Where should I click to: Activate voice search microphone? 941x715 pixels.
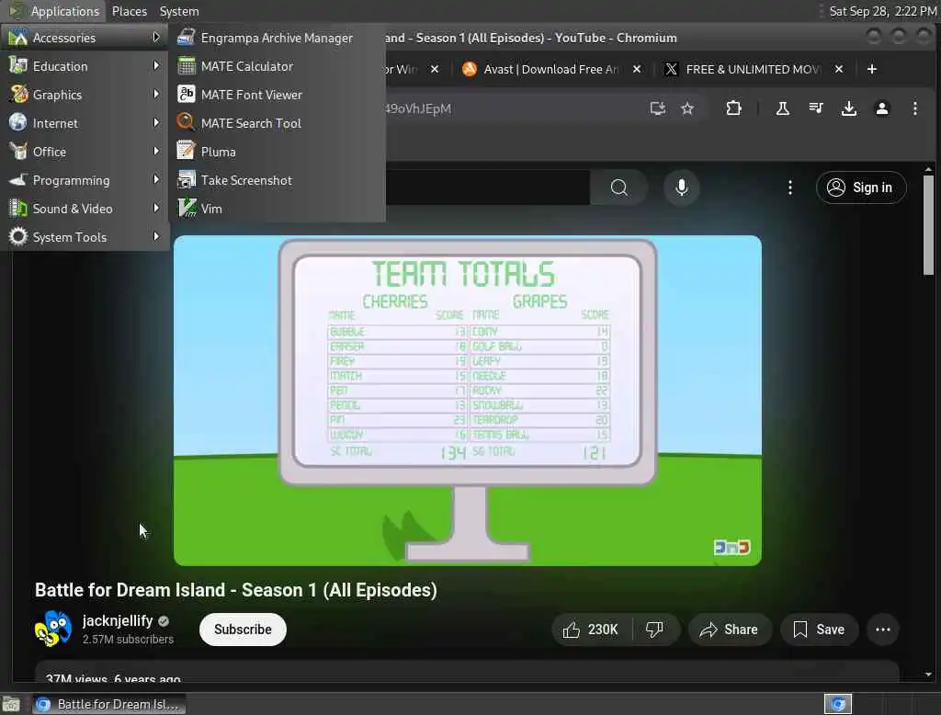[682, 187]
